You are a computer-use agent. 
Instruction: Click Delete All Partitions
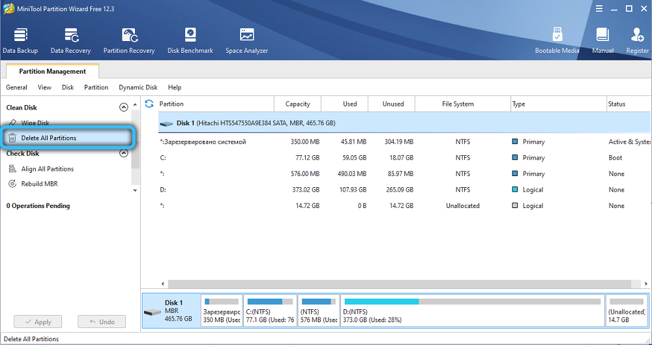click(48, 138)
